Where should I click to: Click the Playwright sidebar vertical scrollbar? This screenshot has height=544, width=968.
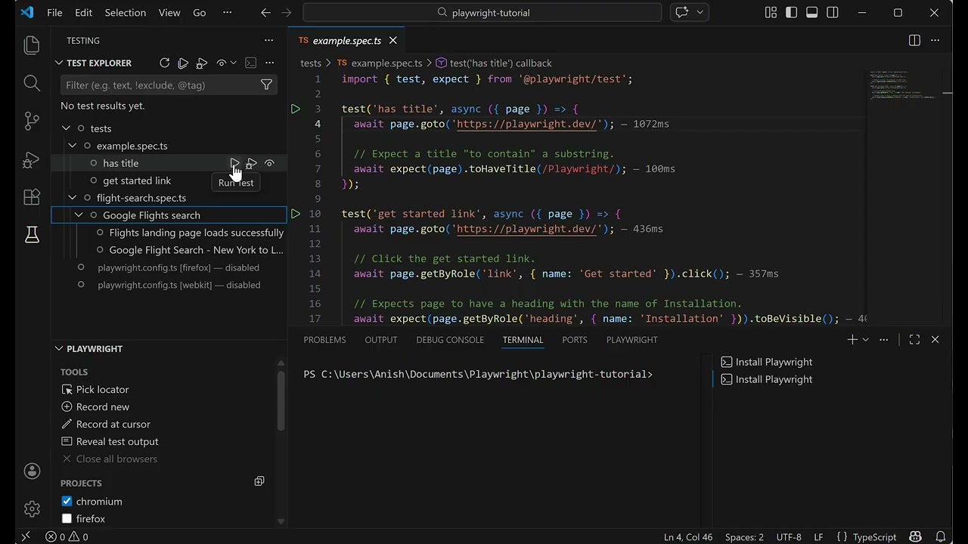click(x=281, y=403)
